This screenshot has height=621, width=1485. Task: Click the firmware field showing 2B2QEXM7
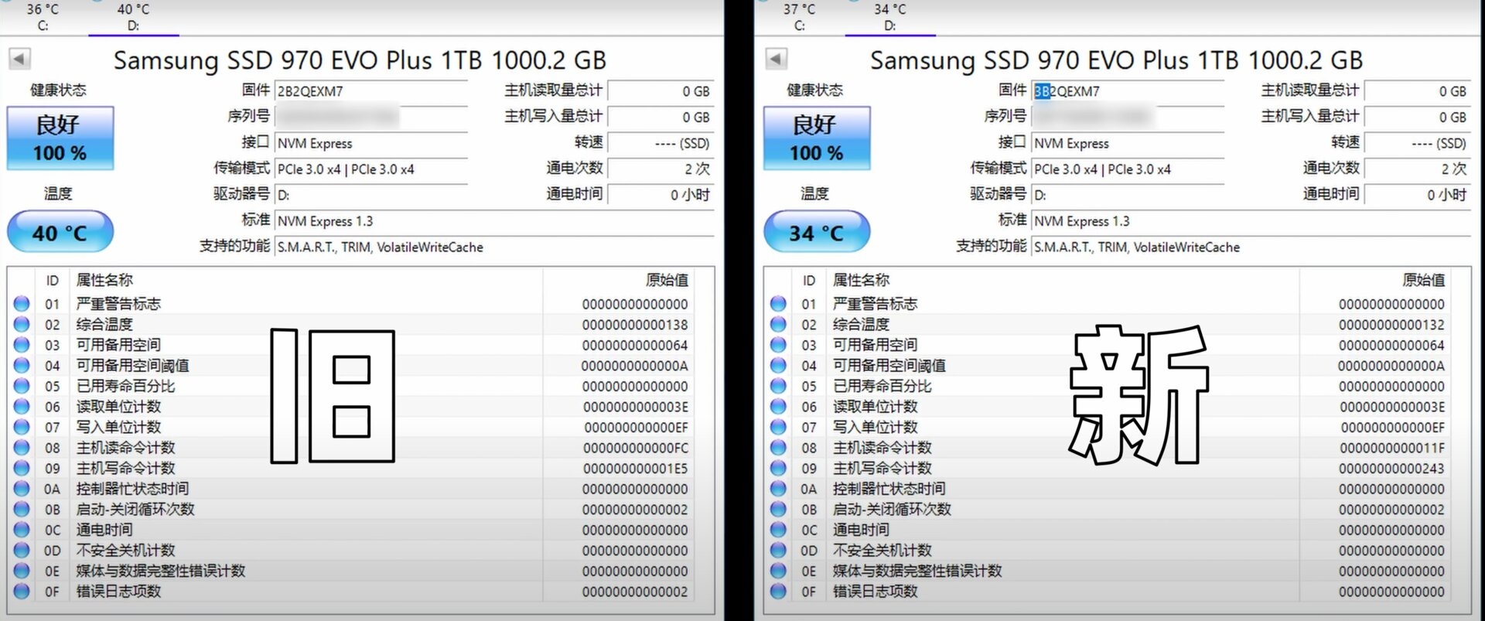pos(371,91)
